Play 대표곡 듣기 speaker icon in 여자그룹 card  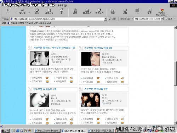pyautogui.click(x=122, y=119)
